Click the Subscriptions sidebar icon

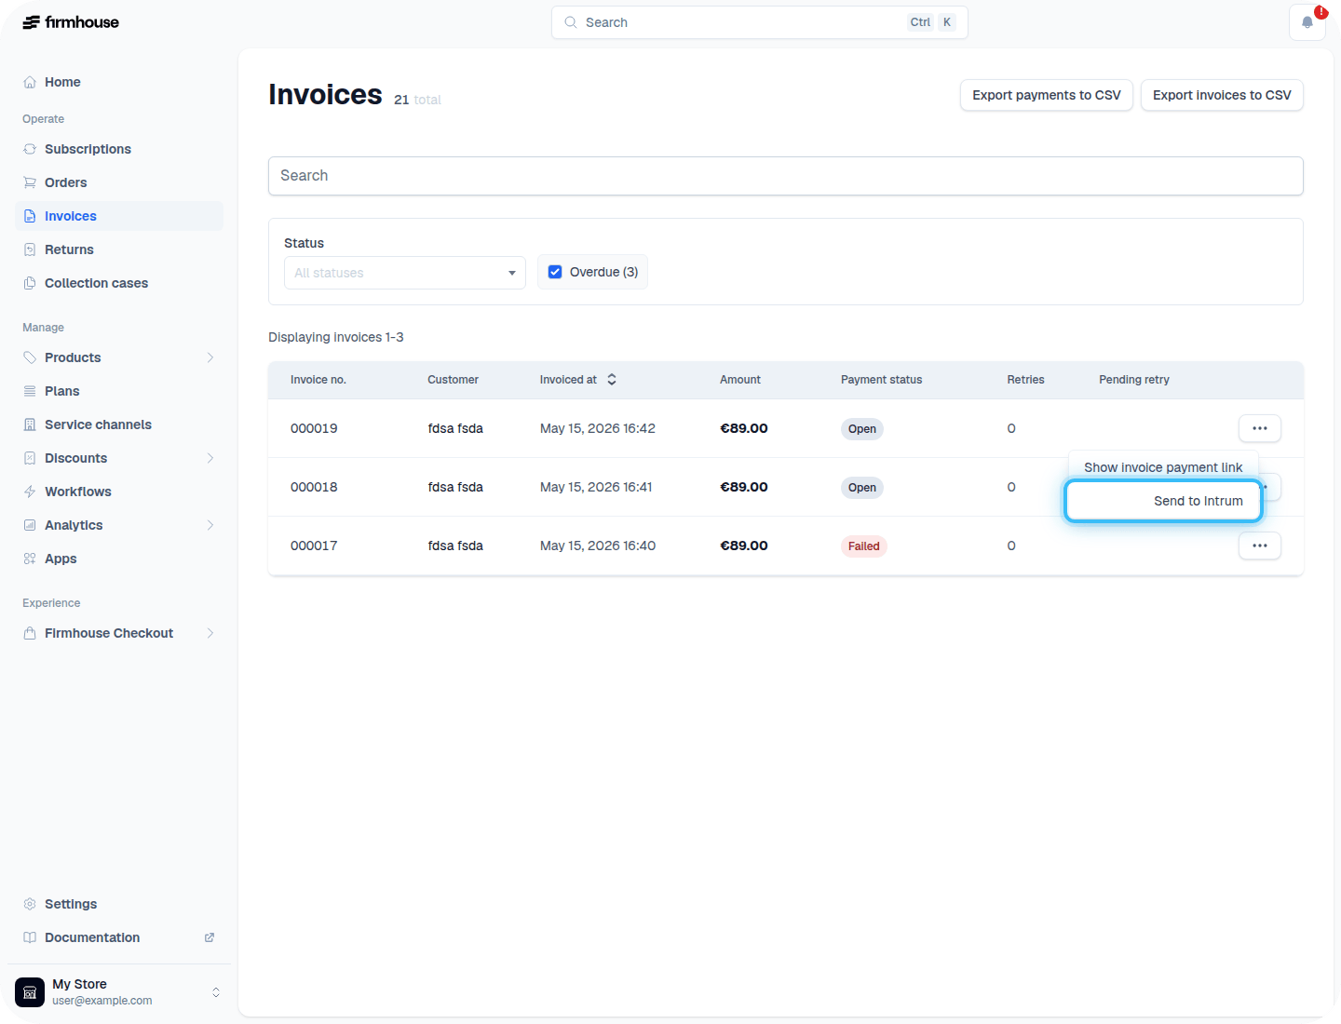[30, 149]
